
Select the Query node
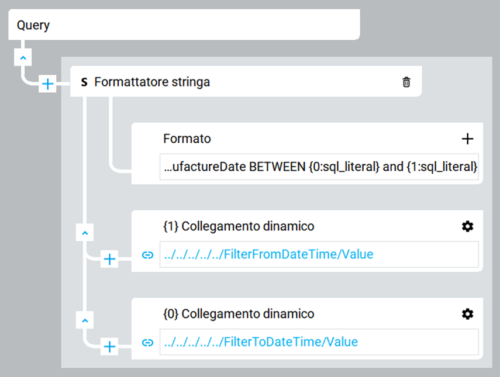(x=184, y=25)
